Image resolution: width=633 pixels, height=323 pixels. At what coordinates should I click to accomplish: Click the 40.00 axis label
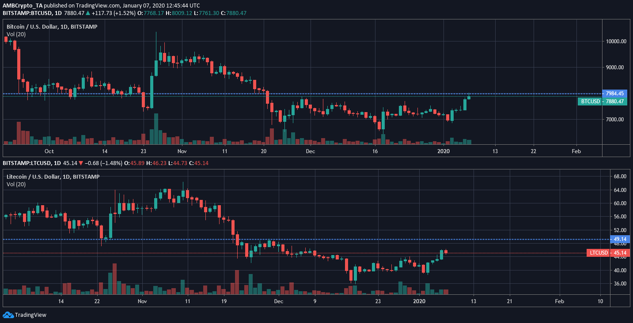(x=620, y=270)
